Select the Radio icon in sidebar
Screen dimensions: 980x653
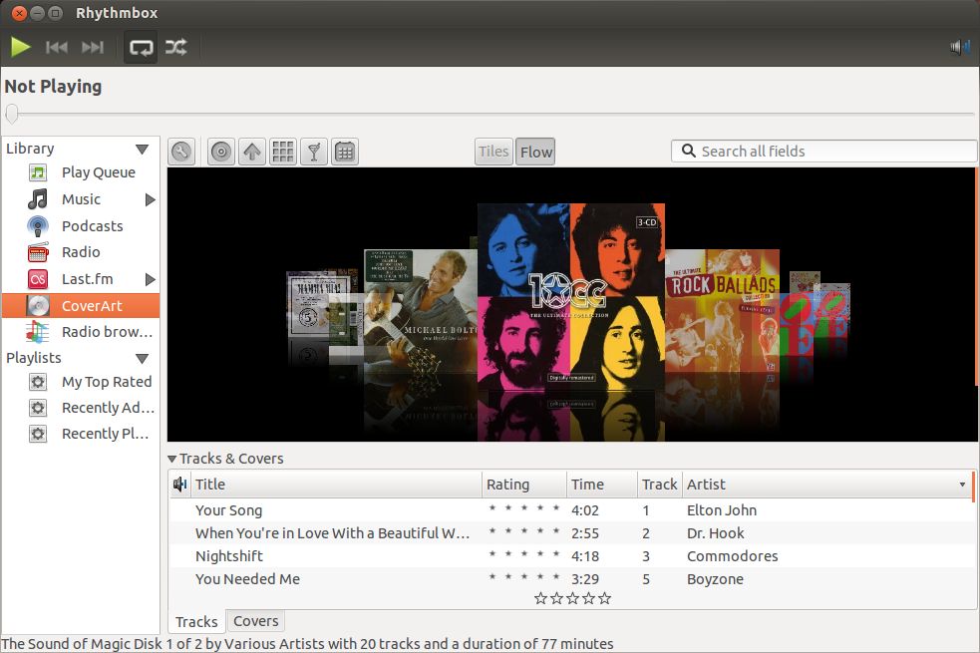point(38,252)
